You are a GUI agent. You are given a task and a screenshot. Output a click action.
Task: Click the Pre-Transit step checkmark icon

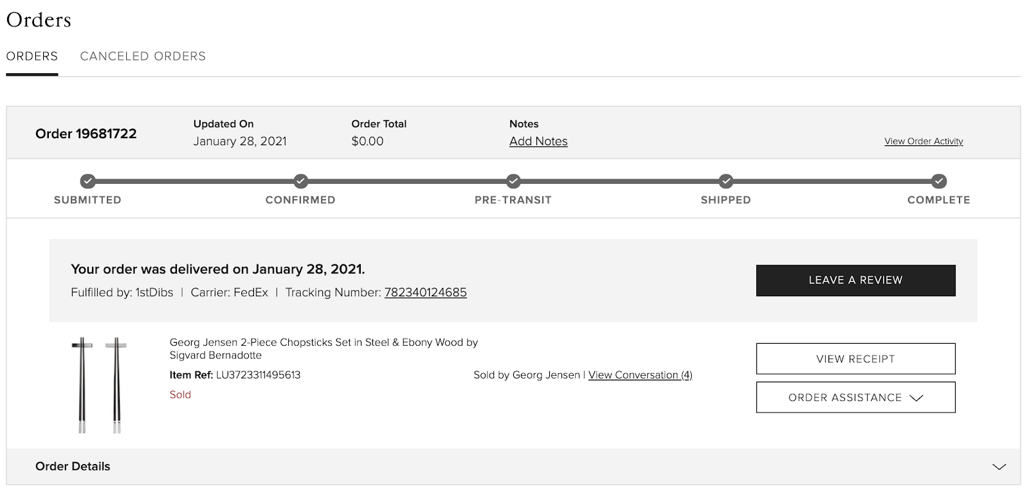click(513, 181)
